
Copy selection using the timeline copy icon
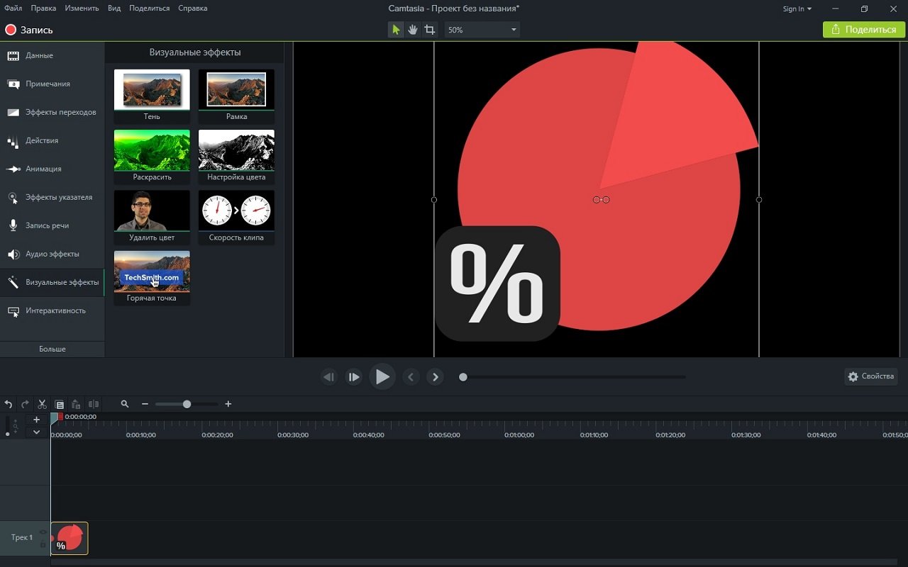tap(60, 404)
